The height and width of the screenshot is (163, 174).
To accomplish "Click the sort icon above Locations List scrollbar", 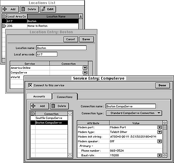I will point(81,17).
